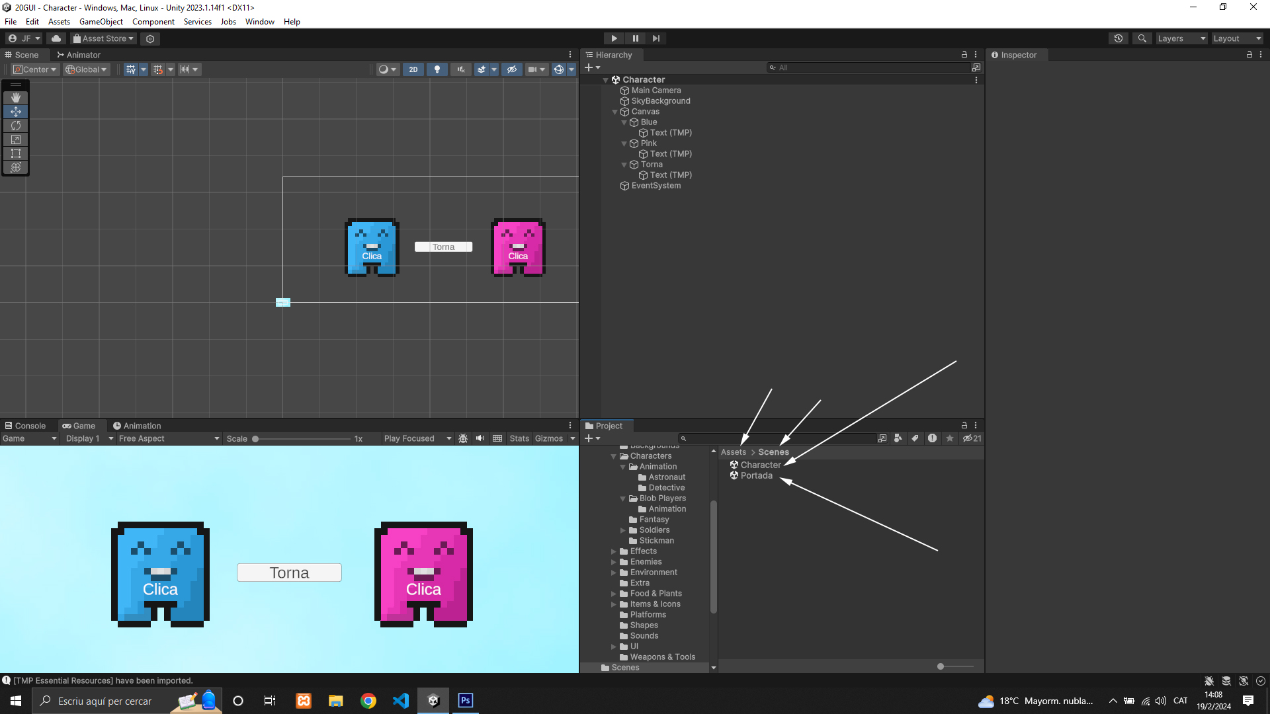Click the Play button

[614, 38]
